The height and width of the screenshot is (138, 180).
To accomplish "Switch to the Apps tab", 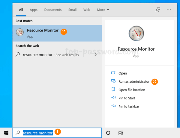I will [x=34, y=10].
